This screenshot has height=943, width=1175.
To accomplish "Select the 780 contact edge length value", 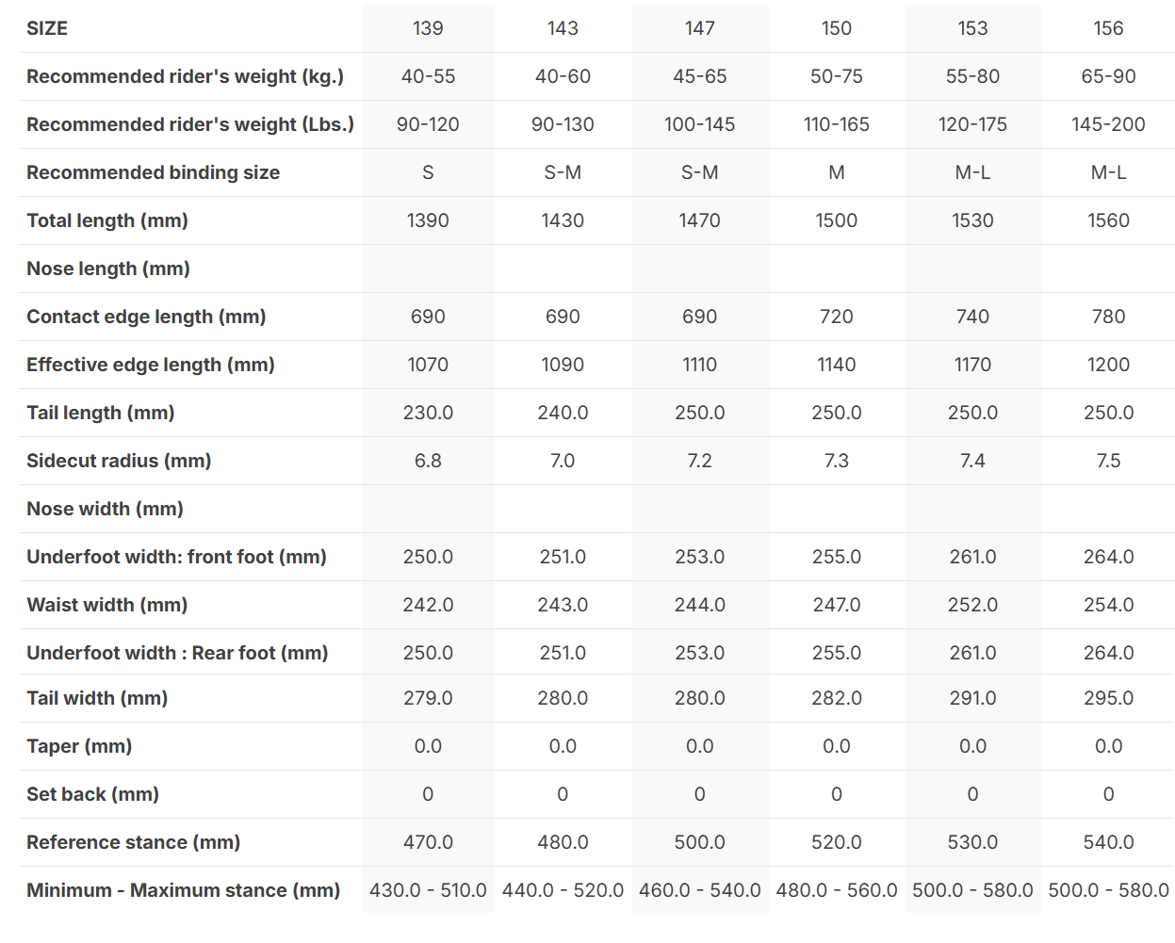I will [x=1108, y=317].
